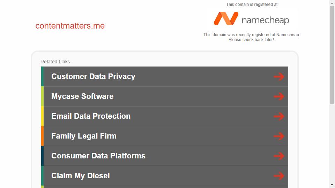335x188 pixels.
Task: Click the red arrow beside Consumer Data Platforms
Action: (x=279, y=156)
